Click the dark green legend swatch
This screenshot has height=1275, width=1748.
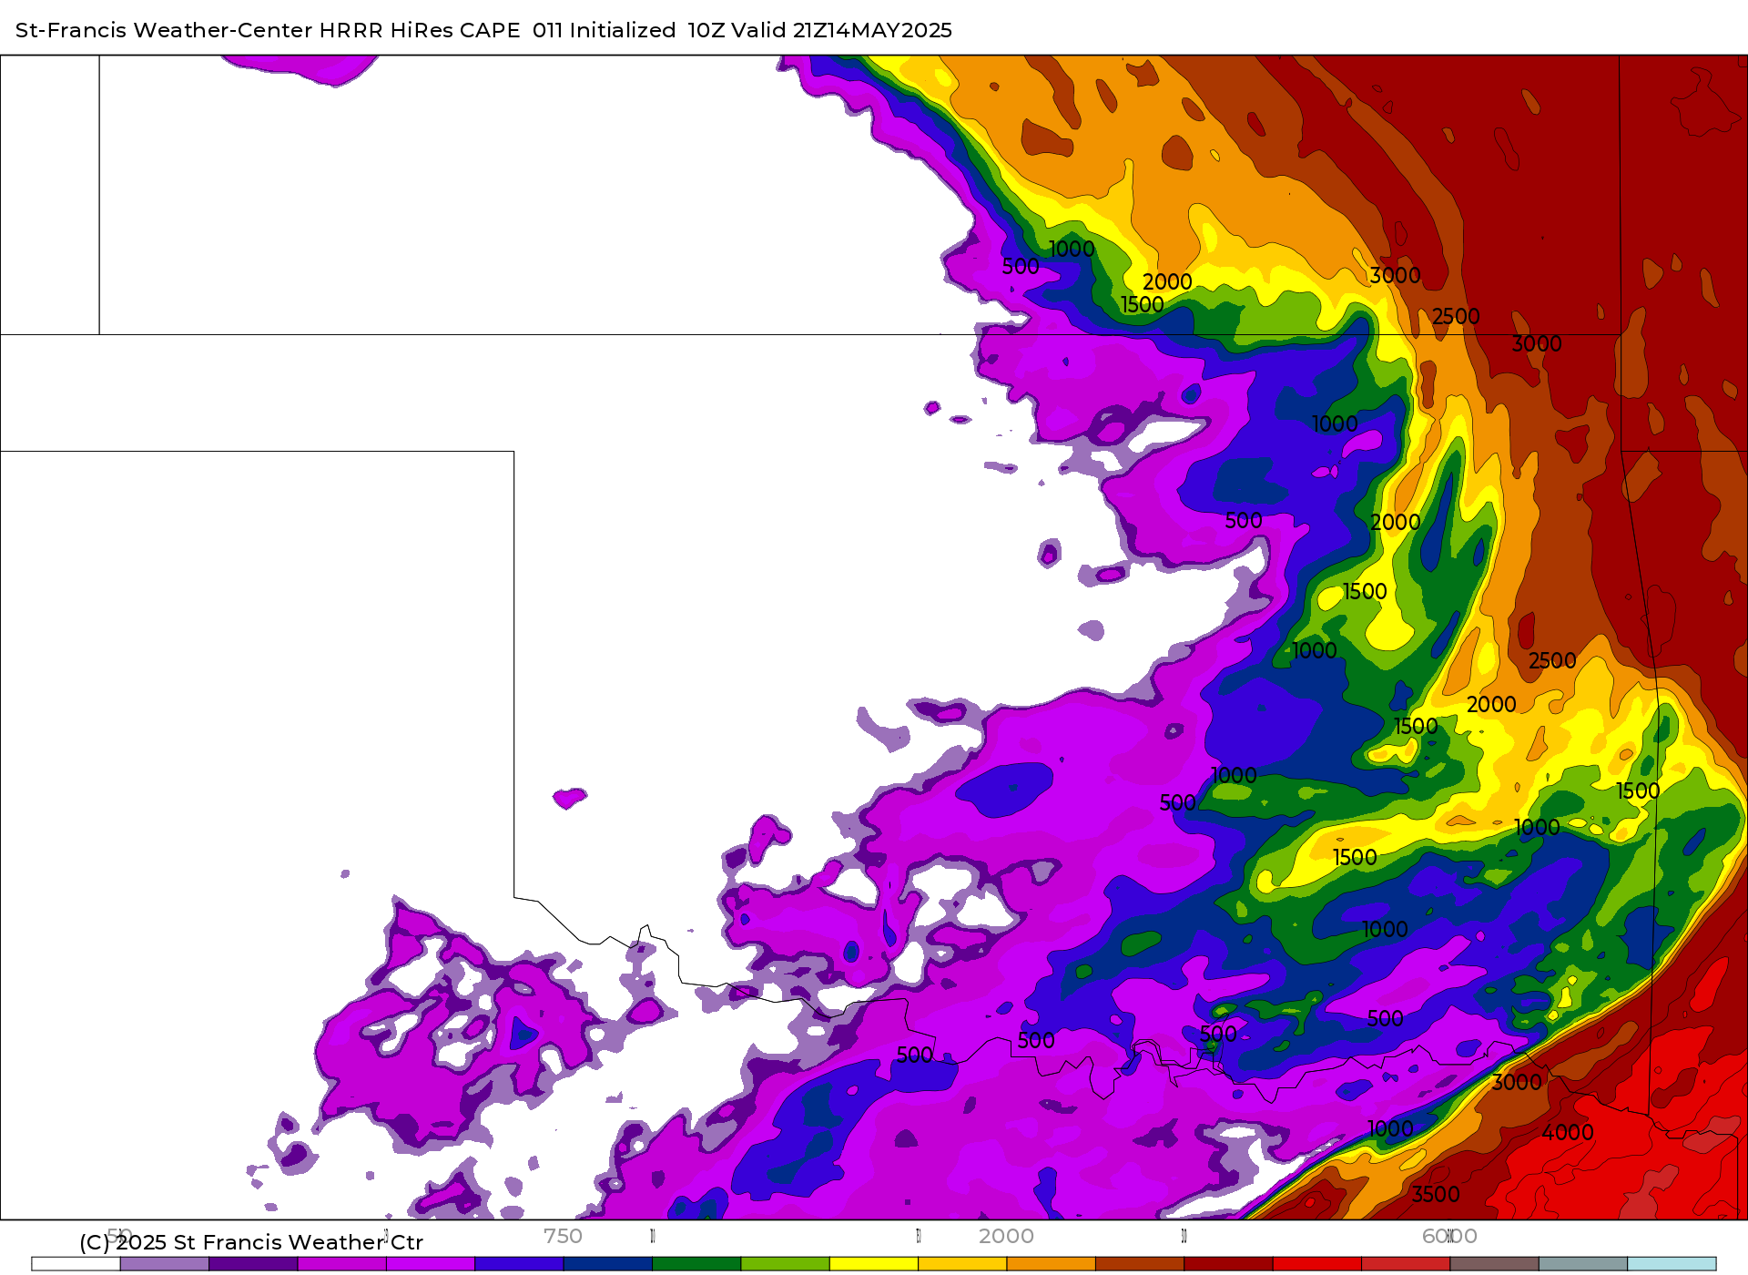click(696, 1263)
